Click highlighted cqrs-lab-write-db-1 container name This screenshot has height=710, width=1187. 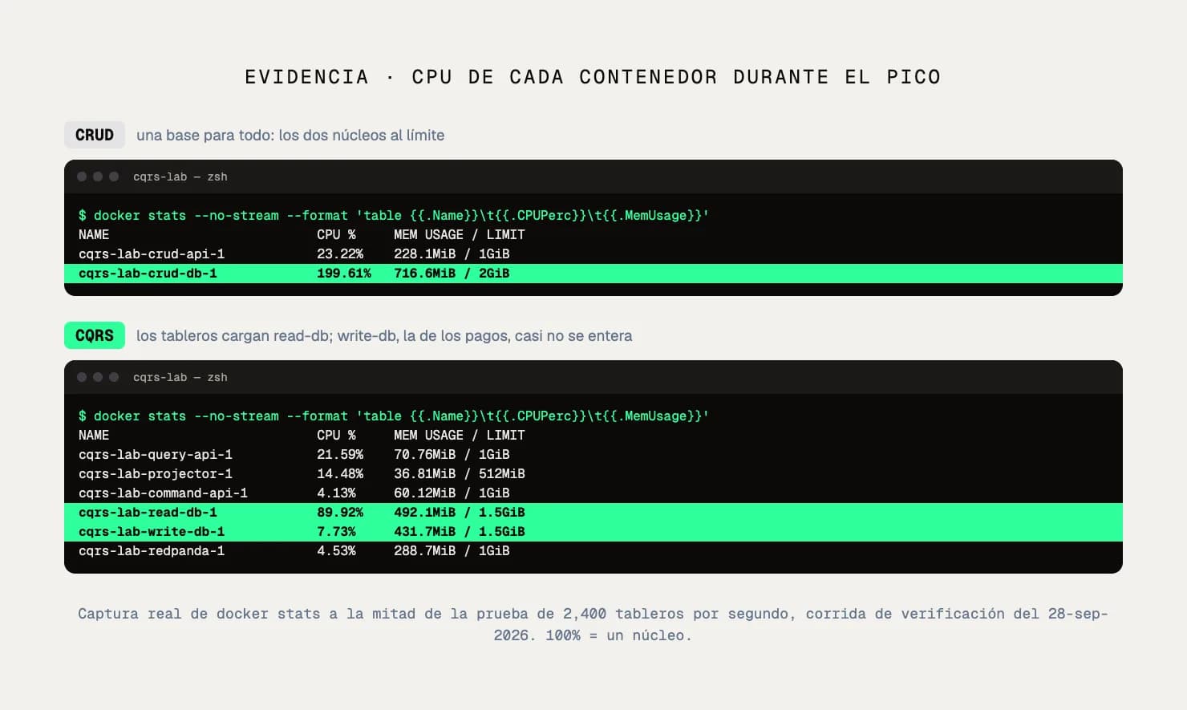pyautogui.click(x=152, y=531)
